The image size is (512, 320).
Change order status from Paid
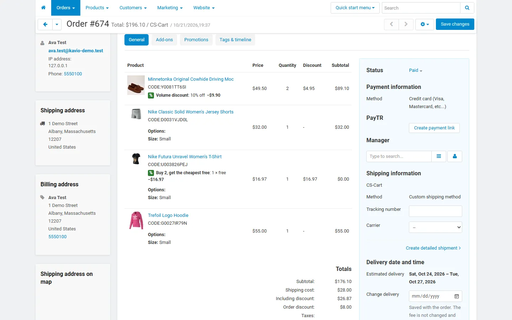point(416,70)
